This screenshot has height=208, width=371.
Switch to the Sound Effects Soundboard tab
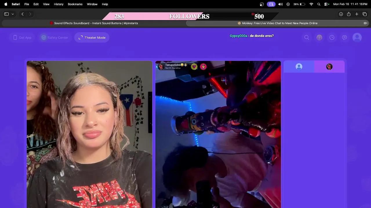[x=94, y=23]
